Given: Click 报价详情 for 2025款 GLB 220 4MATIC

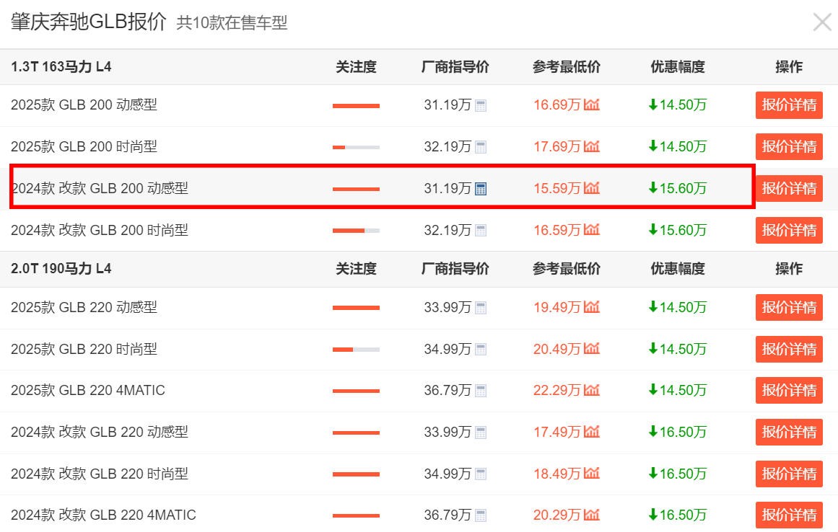Looking at the screenshot, I should [x=789, y=391].
